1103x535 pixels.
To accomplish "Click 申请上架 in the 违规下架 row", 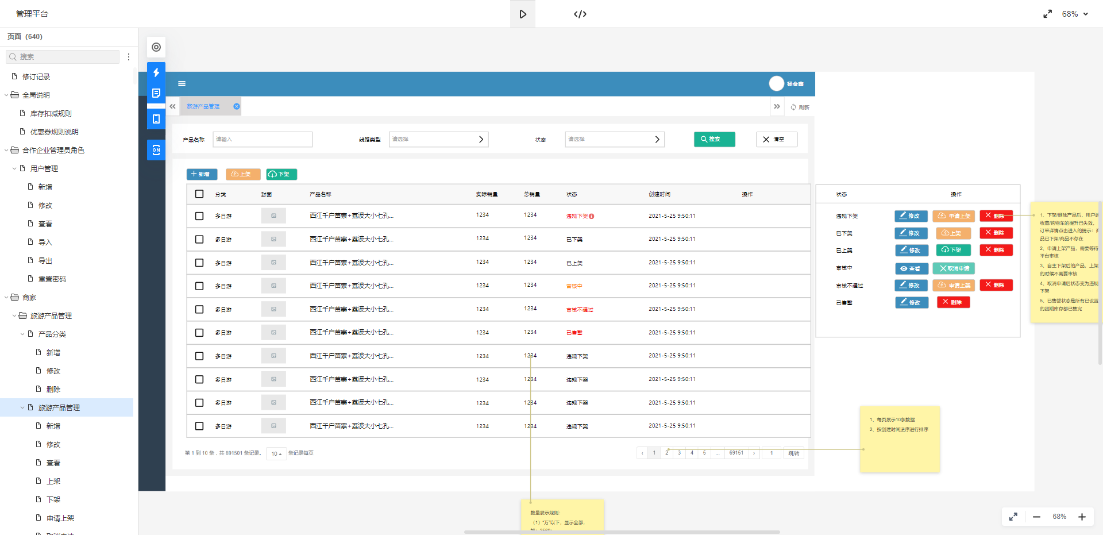I will click(x=954, y=216).
